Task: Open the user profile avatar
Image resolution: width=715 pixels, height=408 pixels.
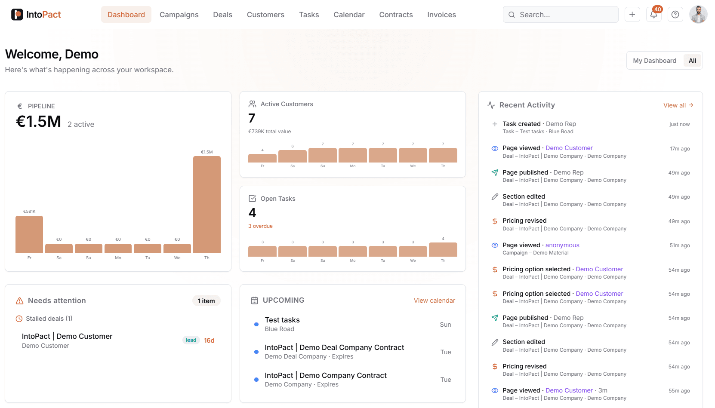Action: [698, 15]
